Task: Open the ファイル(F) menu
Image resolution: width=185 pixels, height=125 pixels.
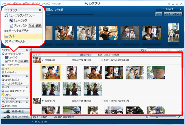Action: pyautogui.click(x=7, y=3)
